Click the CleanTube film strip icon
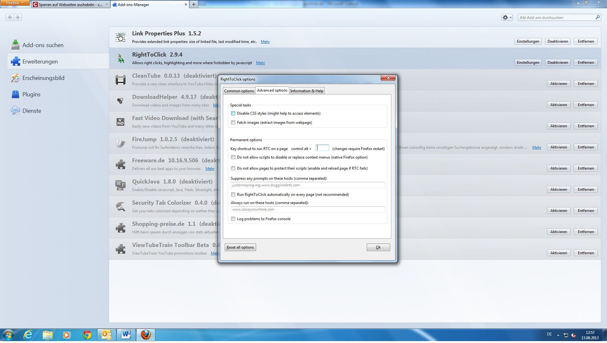Viewport: 607px width, 343px height. click(120, 80)
